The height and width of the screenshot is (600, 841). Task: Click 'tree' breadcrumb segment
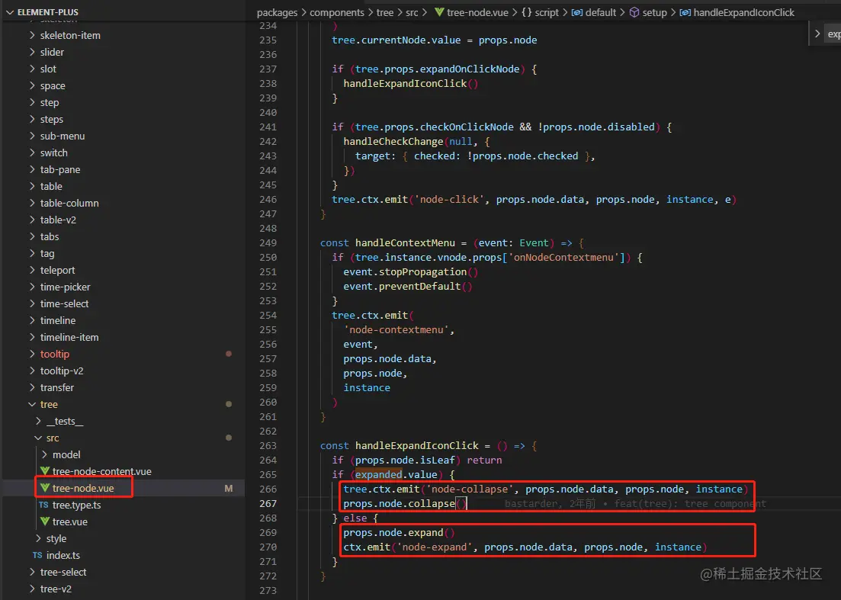(x=384, y=12)
